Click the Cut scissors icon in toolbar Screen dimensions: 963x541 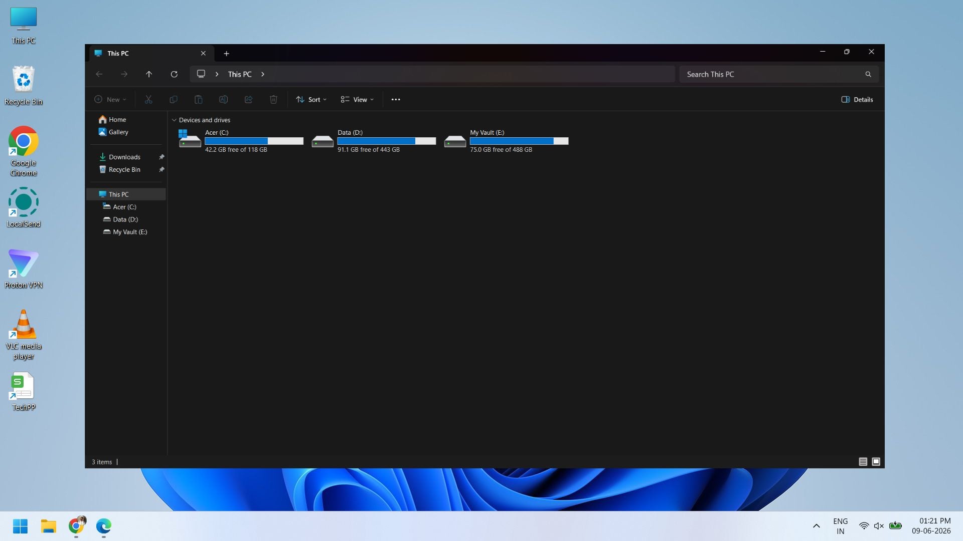point(148,100)
